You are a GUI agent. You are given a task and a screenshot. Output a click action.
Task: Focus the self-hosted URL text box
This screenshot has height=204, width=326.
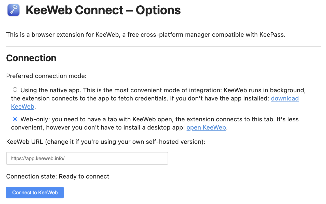click(x=87, y=158)
